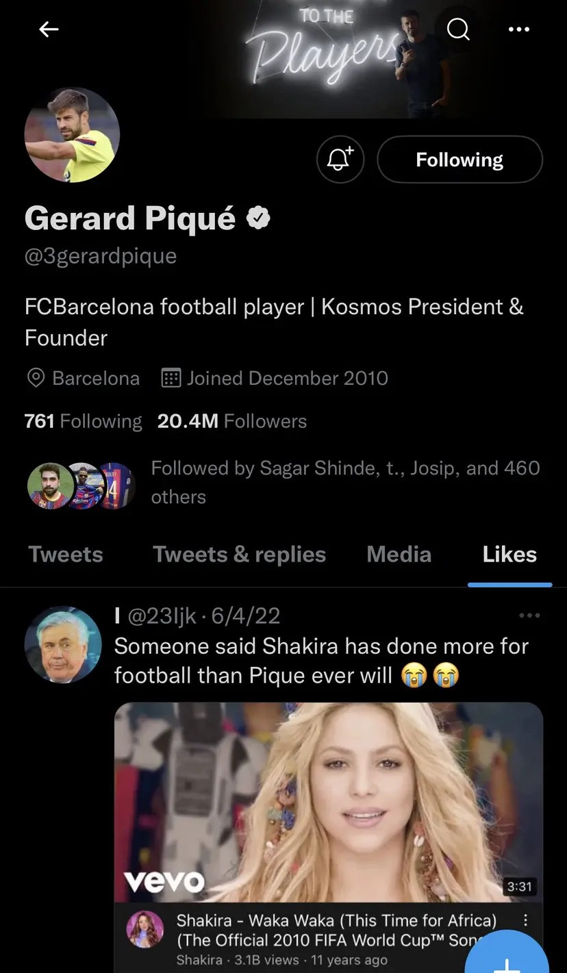Select the Likes tab
The height and width of the screenshot is (973, 567).
pyautogui.click(x=509, y=554)
